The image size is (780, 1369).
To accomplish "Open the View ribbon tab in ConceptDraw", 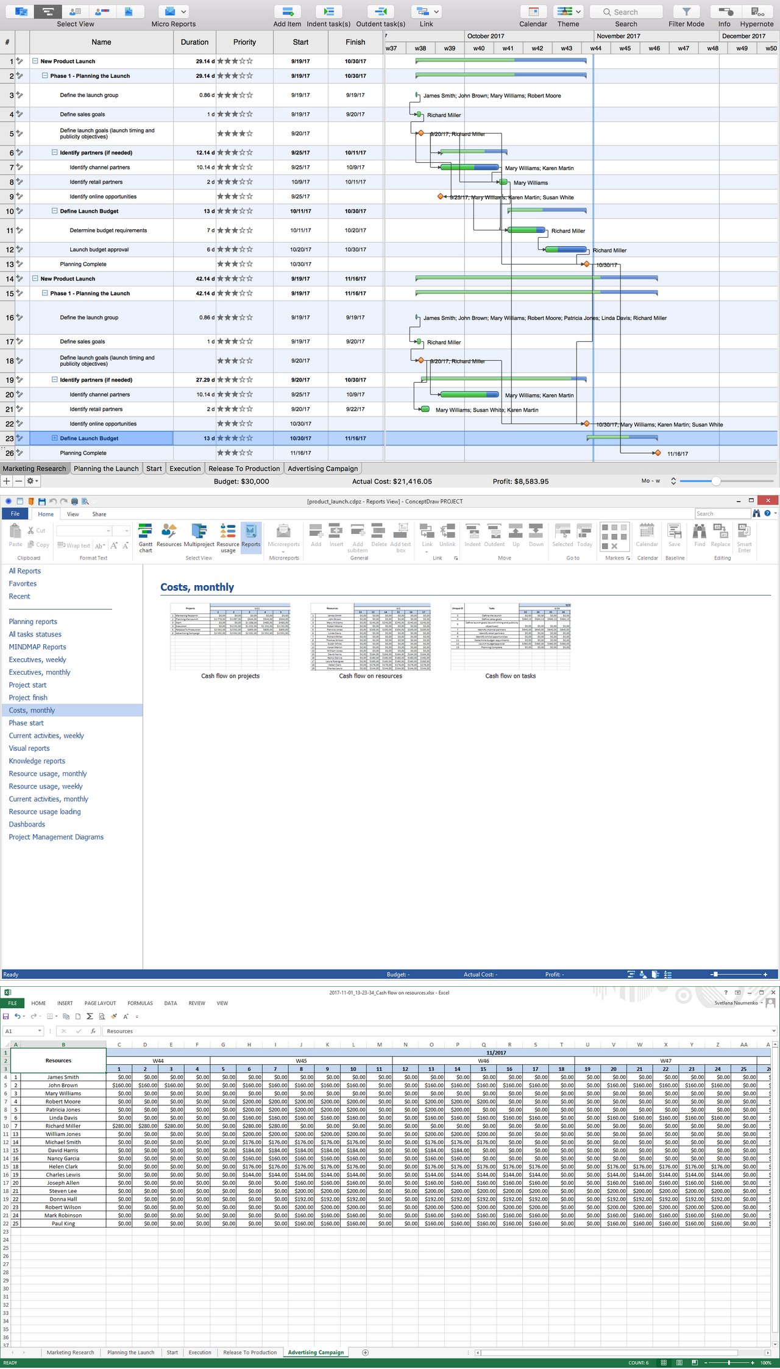I will coord(73,514).
